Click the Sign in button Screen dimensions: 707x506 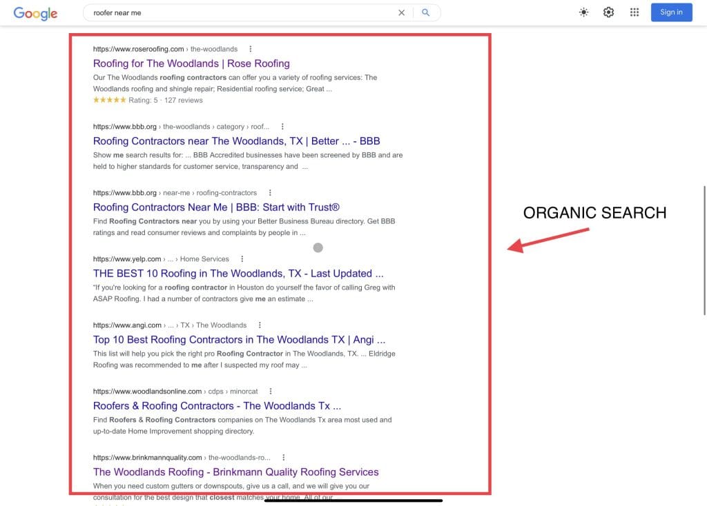click(x=670, y=12)
